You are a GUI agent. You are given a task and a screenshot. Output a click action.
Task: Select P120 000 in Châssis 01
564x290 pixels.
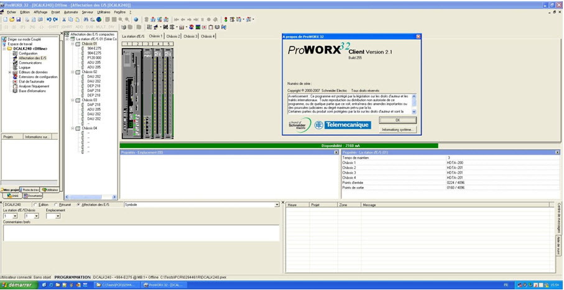tap(94, 58)
